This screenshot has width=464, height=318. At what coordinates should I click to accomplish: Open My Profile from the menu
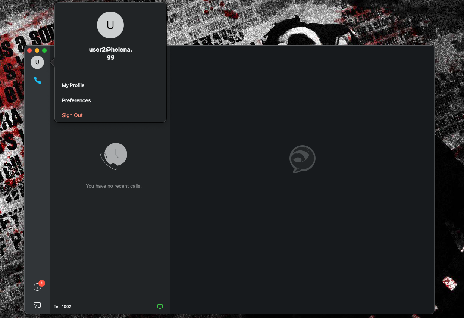(73, 85)
